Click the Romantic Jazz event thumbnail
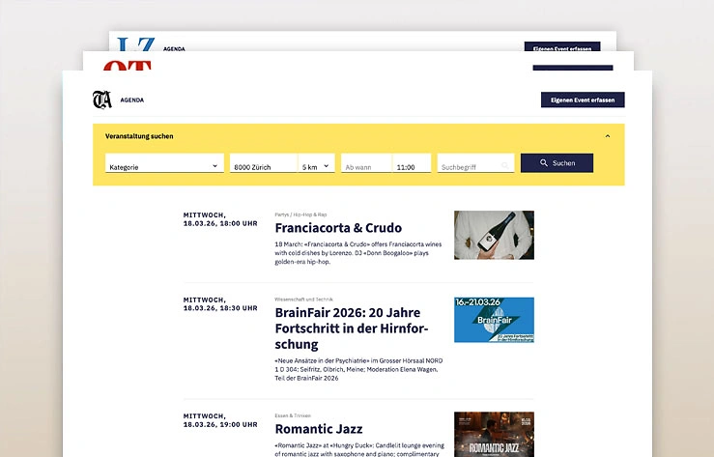Screen dimensions: 714x457 tap(493, 434)
